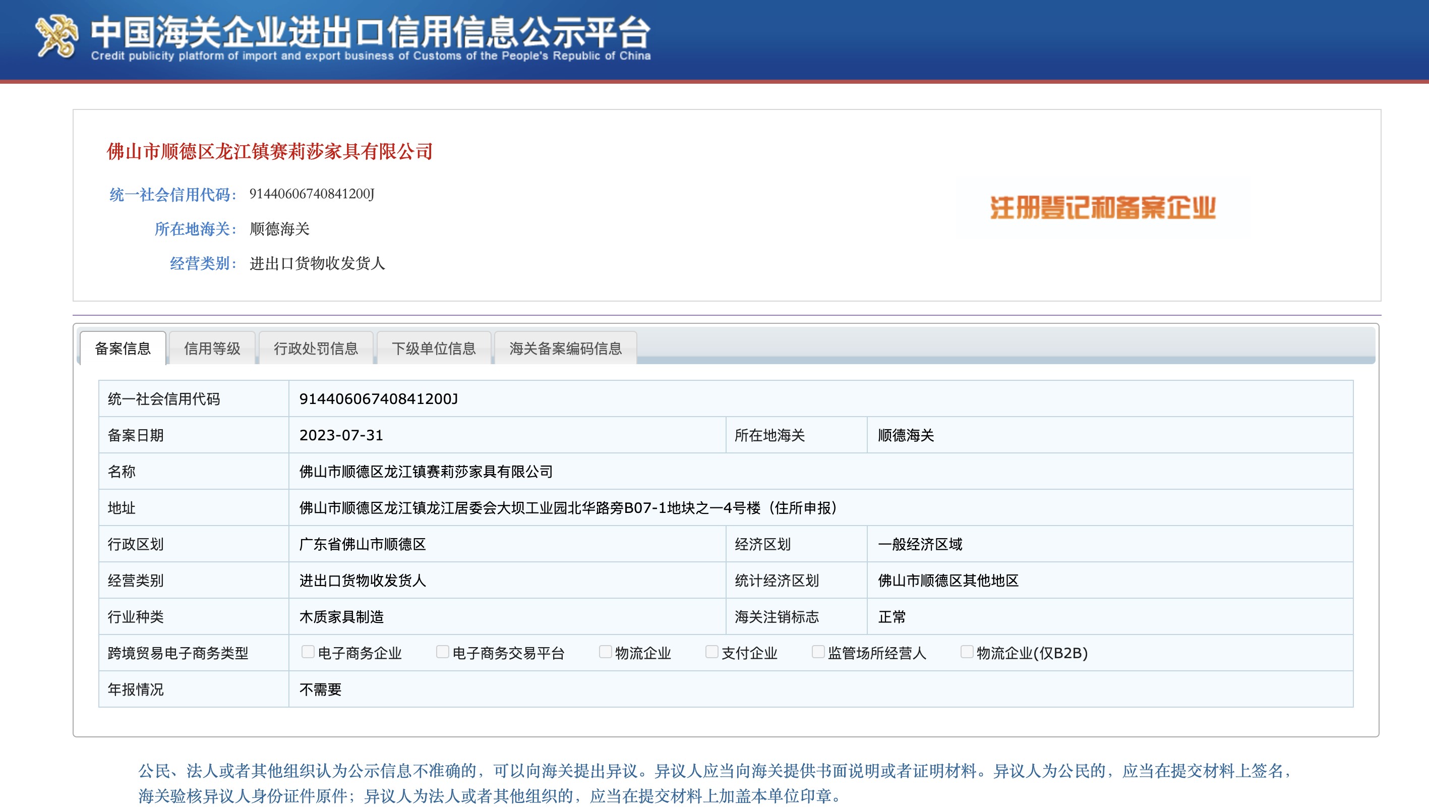Click the 木质家具制造 industry cell

(341, 616)
